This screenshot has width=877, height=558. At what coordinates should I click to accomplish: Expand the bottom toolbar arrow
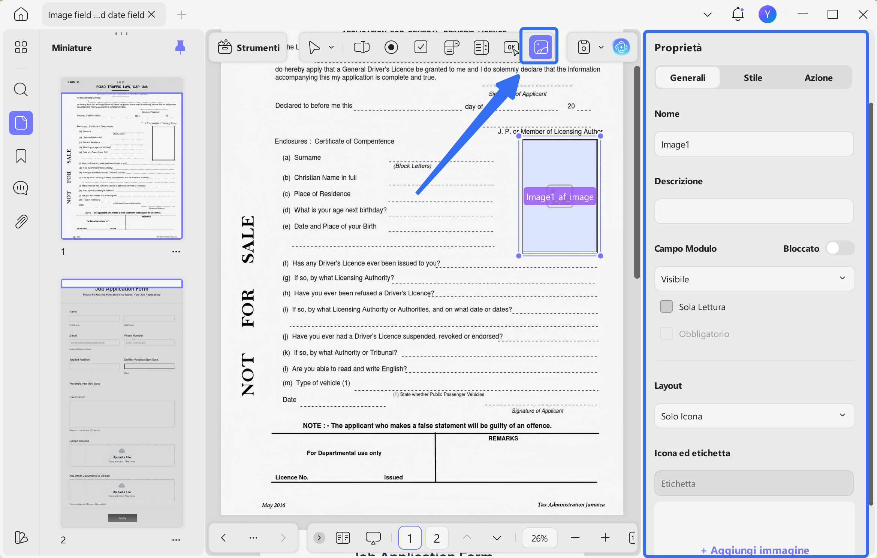[319, 538]
